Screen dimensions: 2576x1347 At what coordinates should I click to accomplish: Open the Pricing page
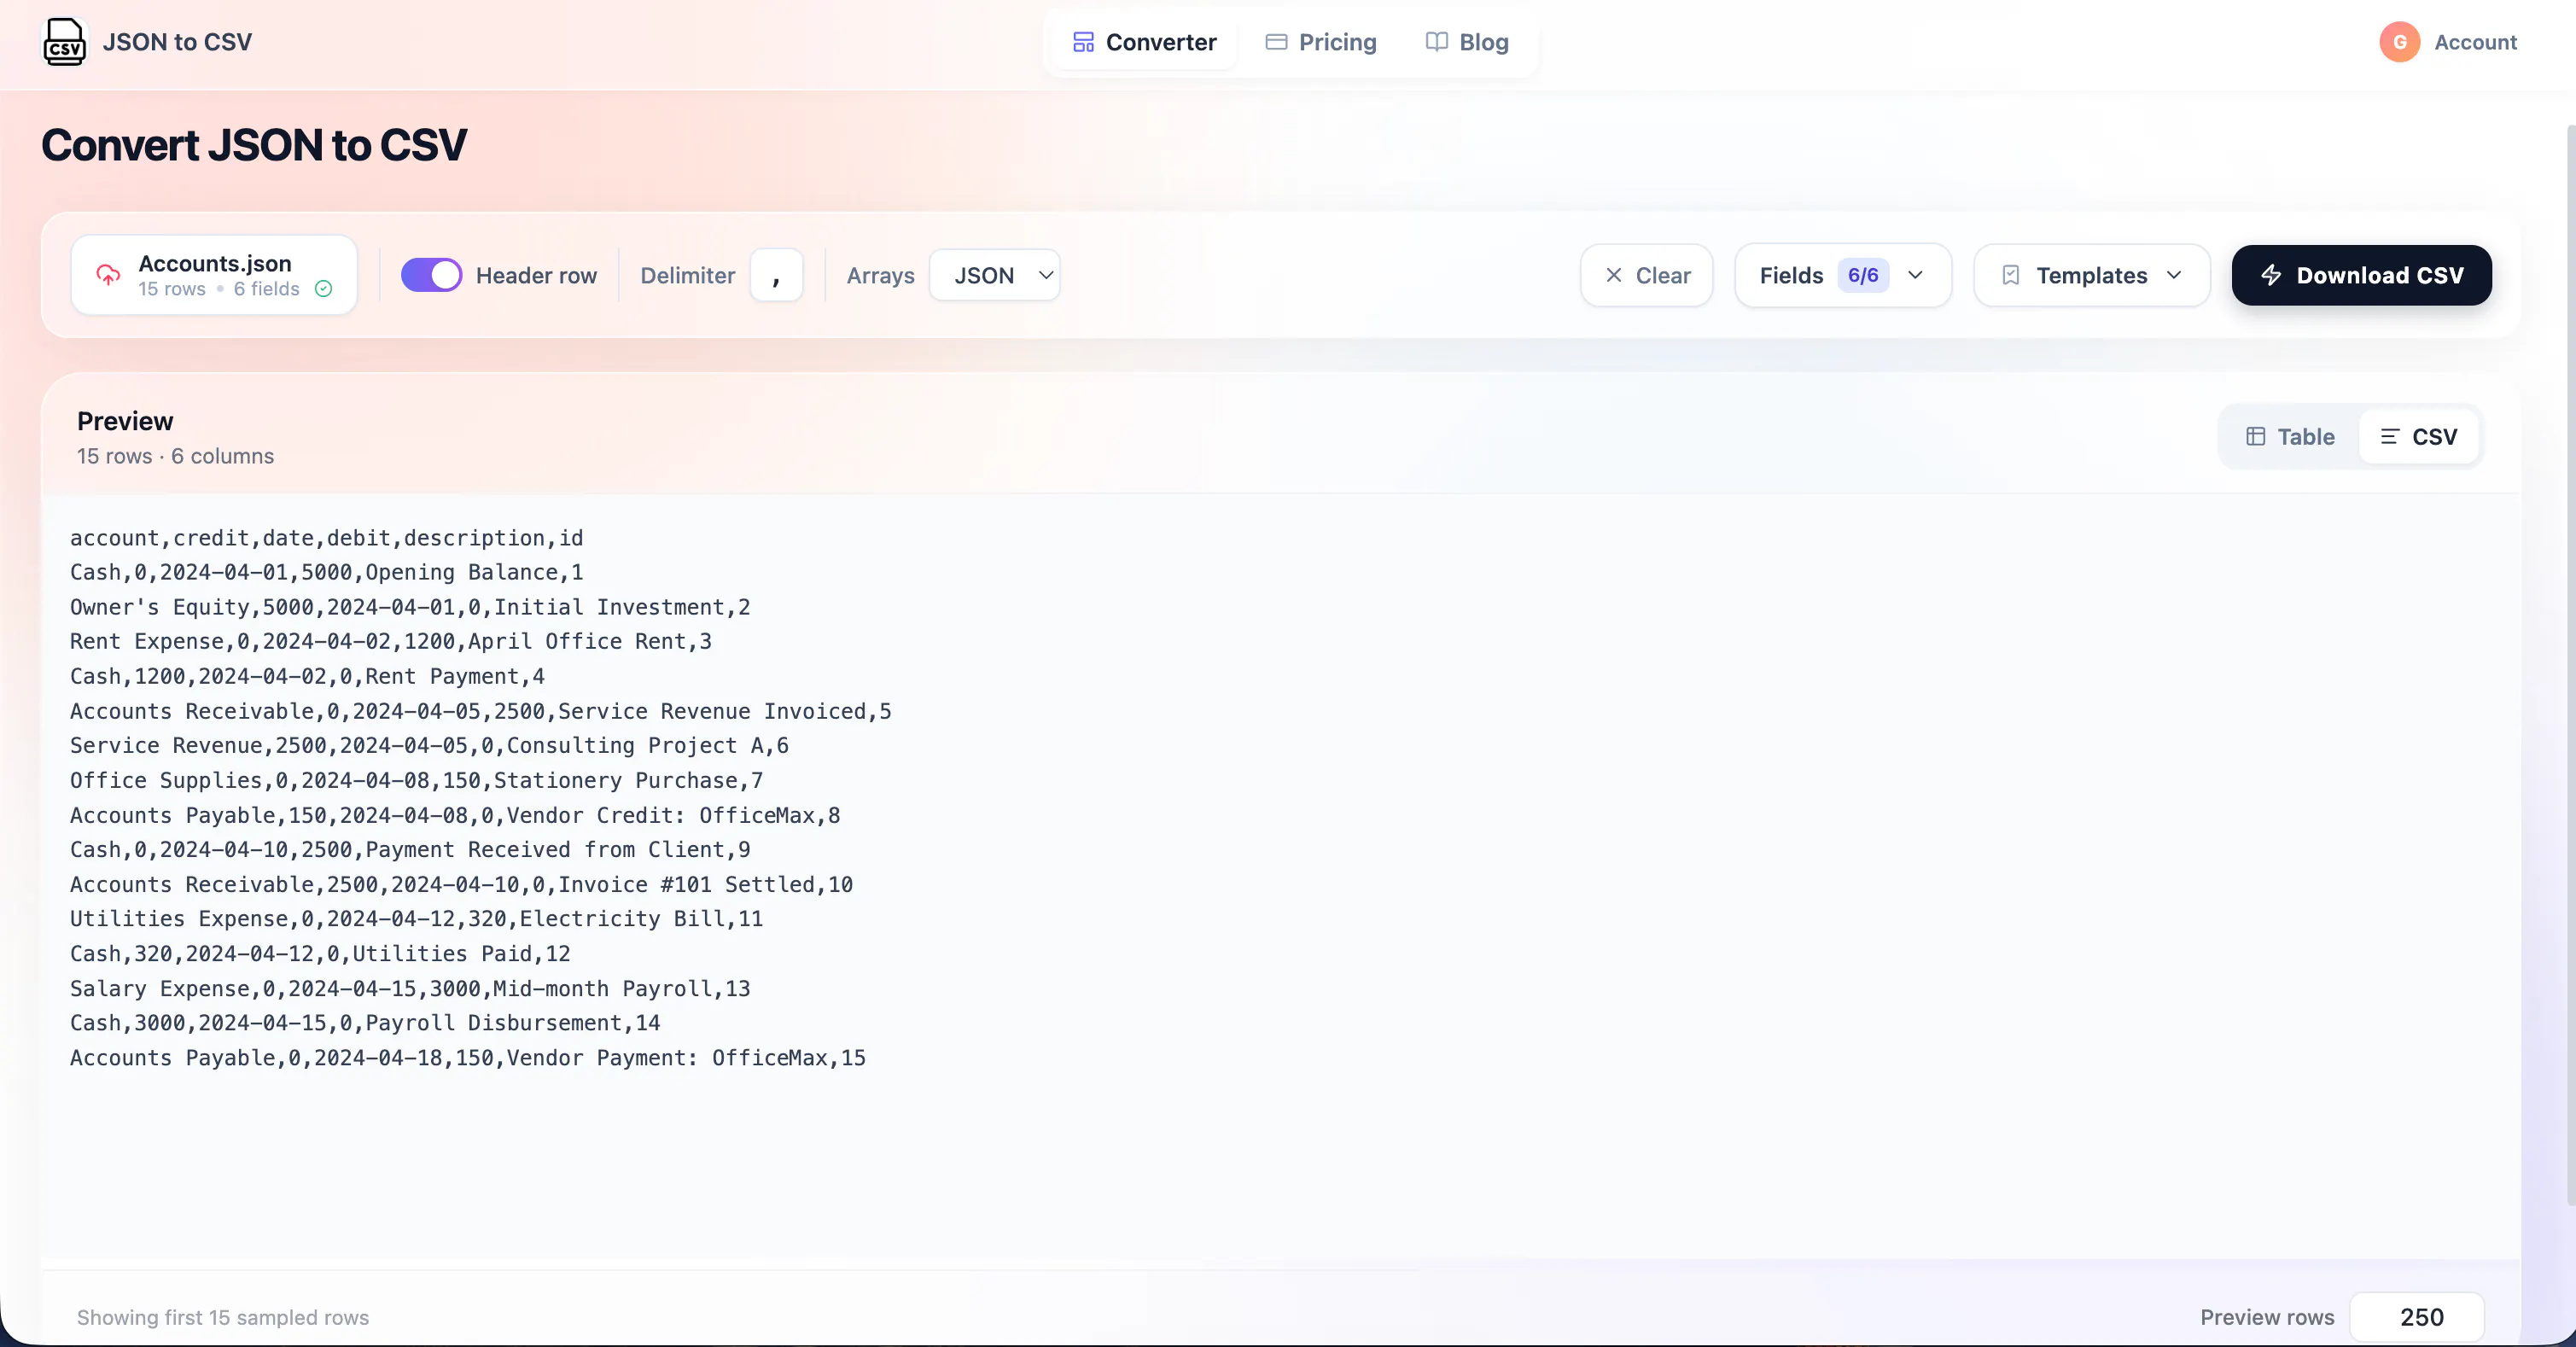tap(1320, 42)
